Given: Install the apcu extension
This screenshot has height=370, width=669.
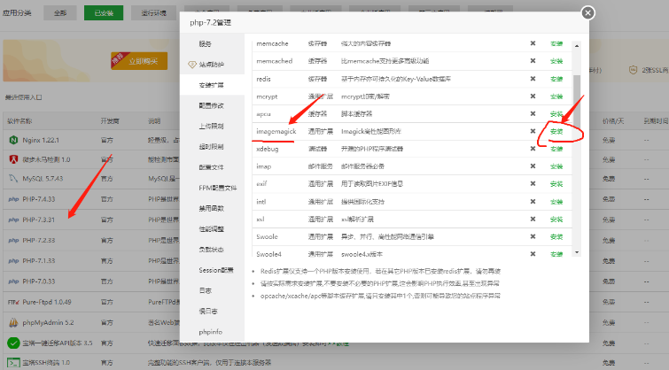Looking at the screenshot, I should pos(556,114).
